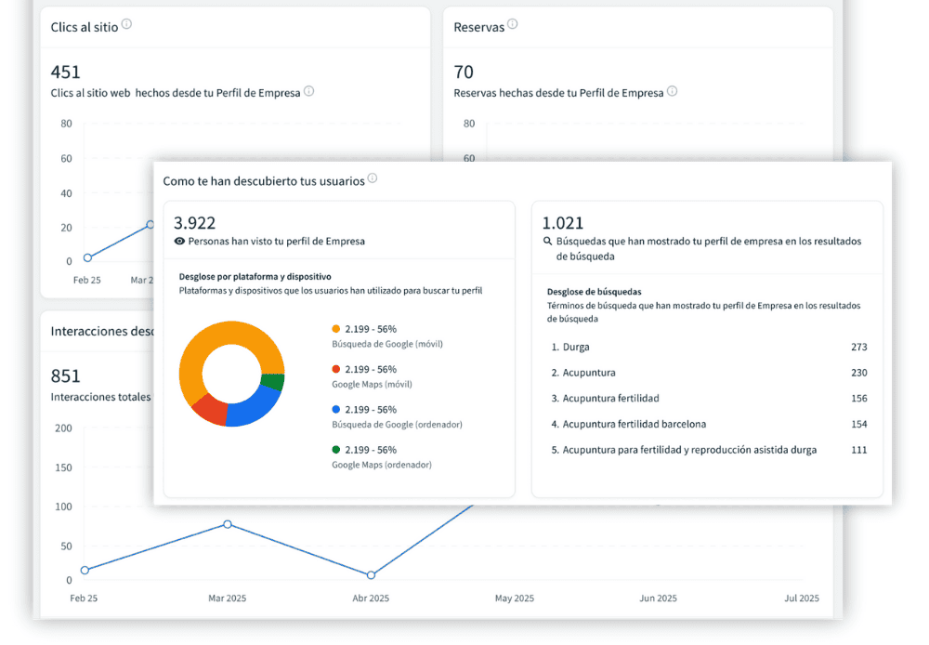
Task: Click the magnifier icon beside "Búsquedas que han mostrado"
Action: [x=548, y=241]
